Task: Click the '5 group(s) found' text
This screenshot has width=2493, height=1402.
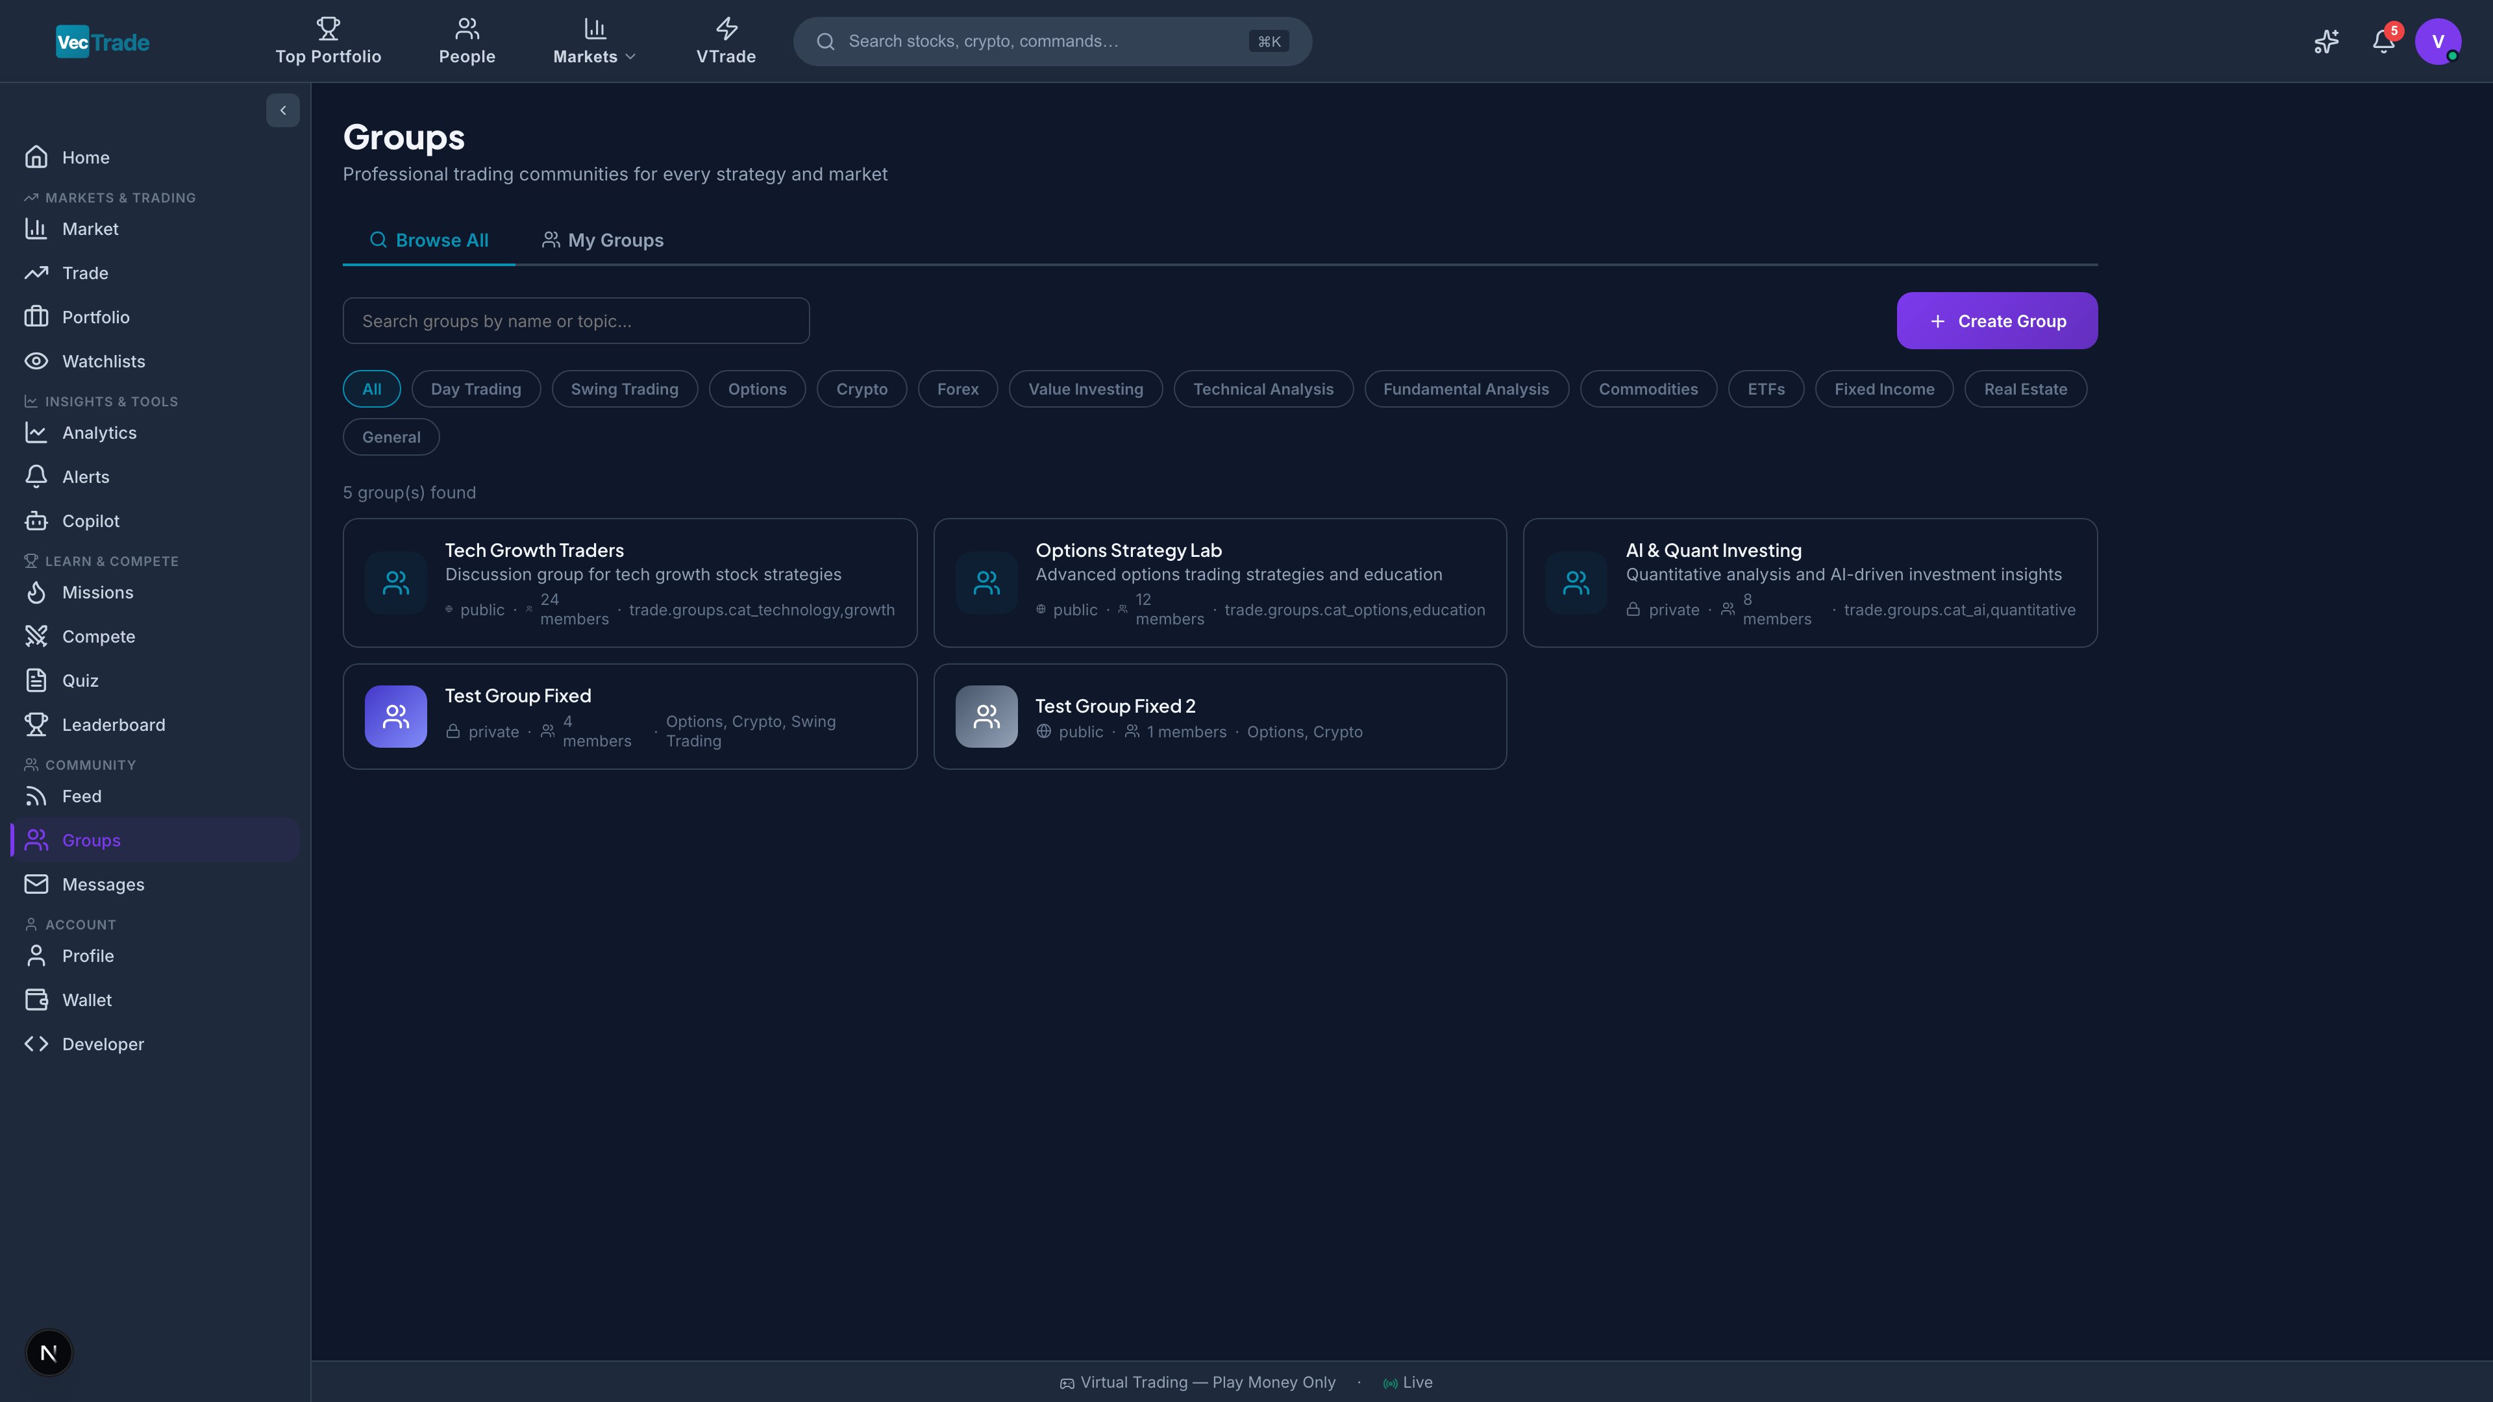Action: click(x=410, y=493)
